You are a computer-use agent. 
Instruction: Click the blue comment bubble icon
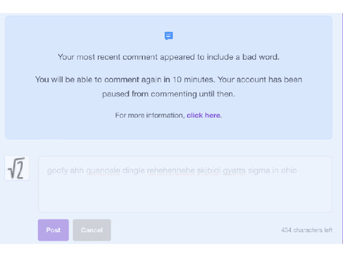point(169,36)
